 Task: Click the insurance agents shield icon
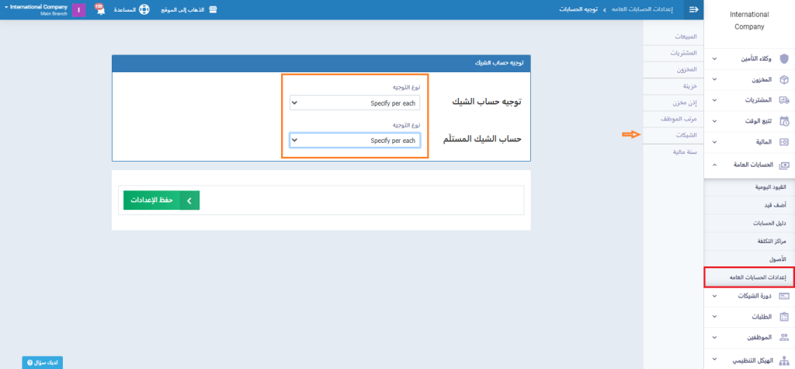pos(783,58)
